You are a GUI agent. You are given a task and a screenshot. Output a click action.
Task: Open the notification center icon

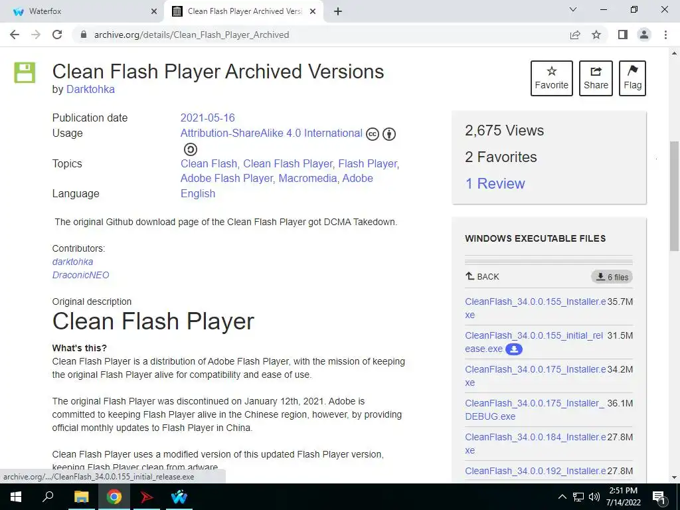[659, 497]
